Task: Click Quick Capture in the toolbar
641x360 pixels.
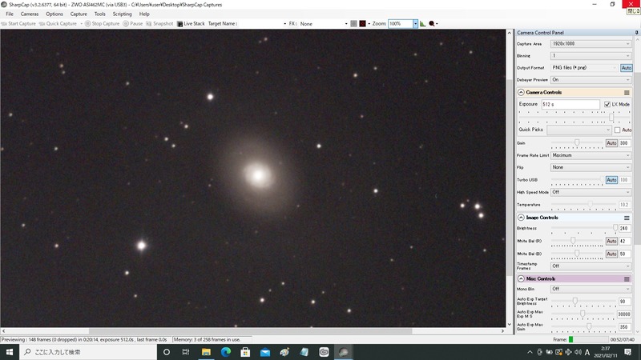Action: pos(58,24)
